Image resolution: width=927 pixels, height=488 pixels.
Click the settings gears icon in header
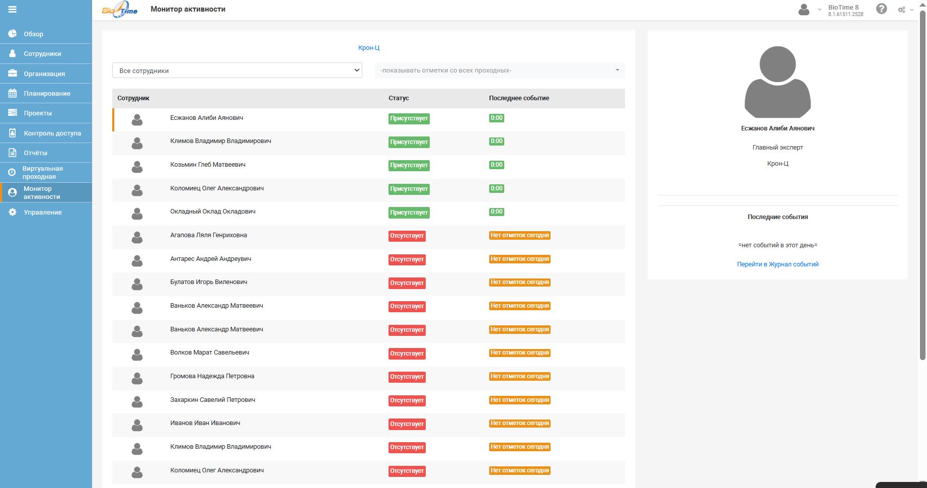pos(901,10)
